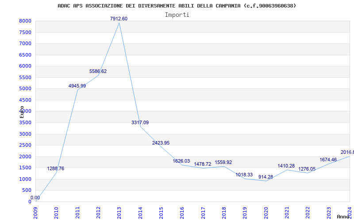
Task: Select the y-axis tick label 500
Action: 27,191
